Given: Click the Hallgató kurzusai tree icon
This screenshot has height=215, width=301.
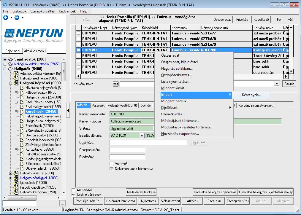Looking at the screenshot, I should (x=16, y=173).
